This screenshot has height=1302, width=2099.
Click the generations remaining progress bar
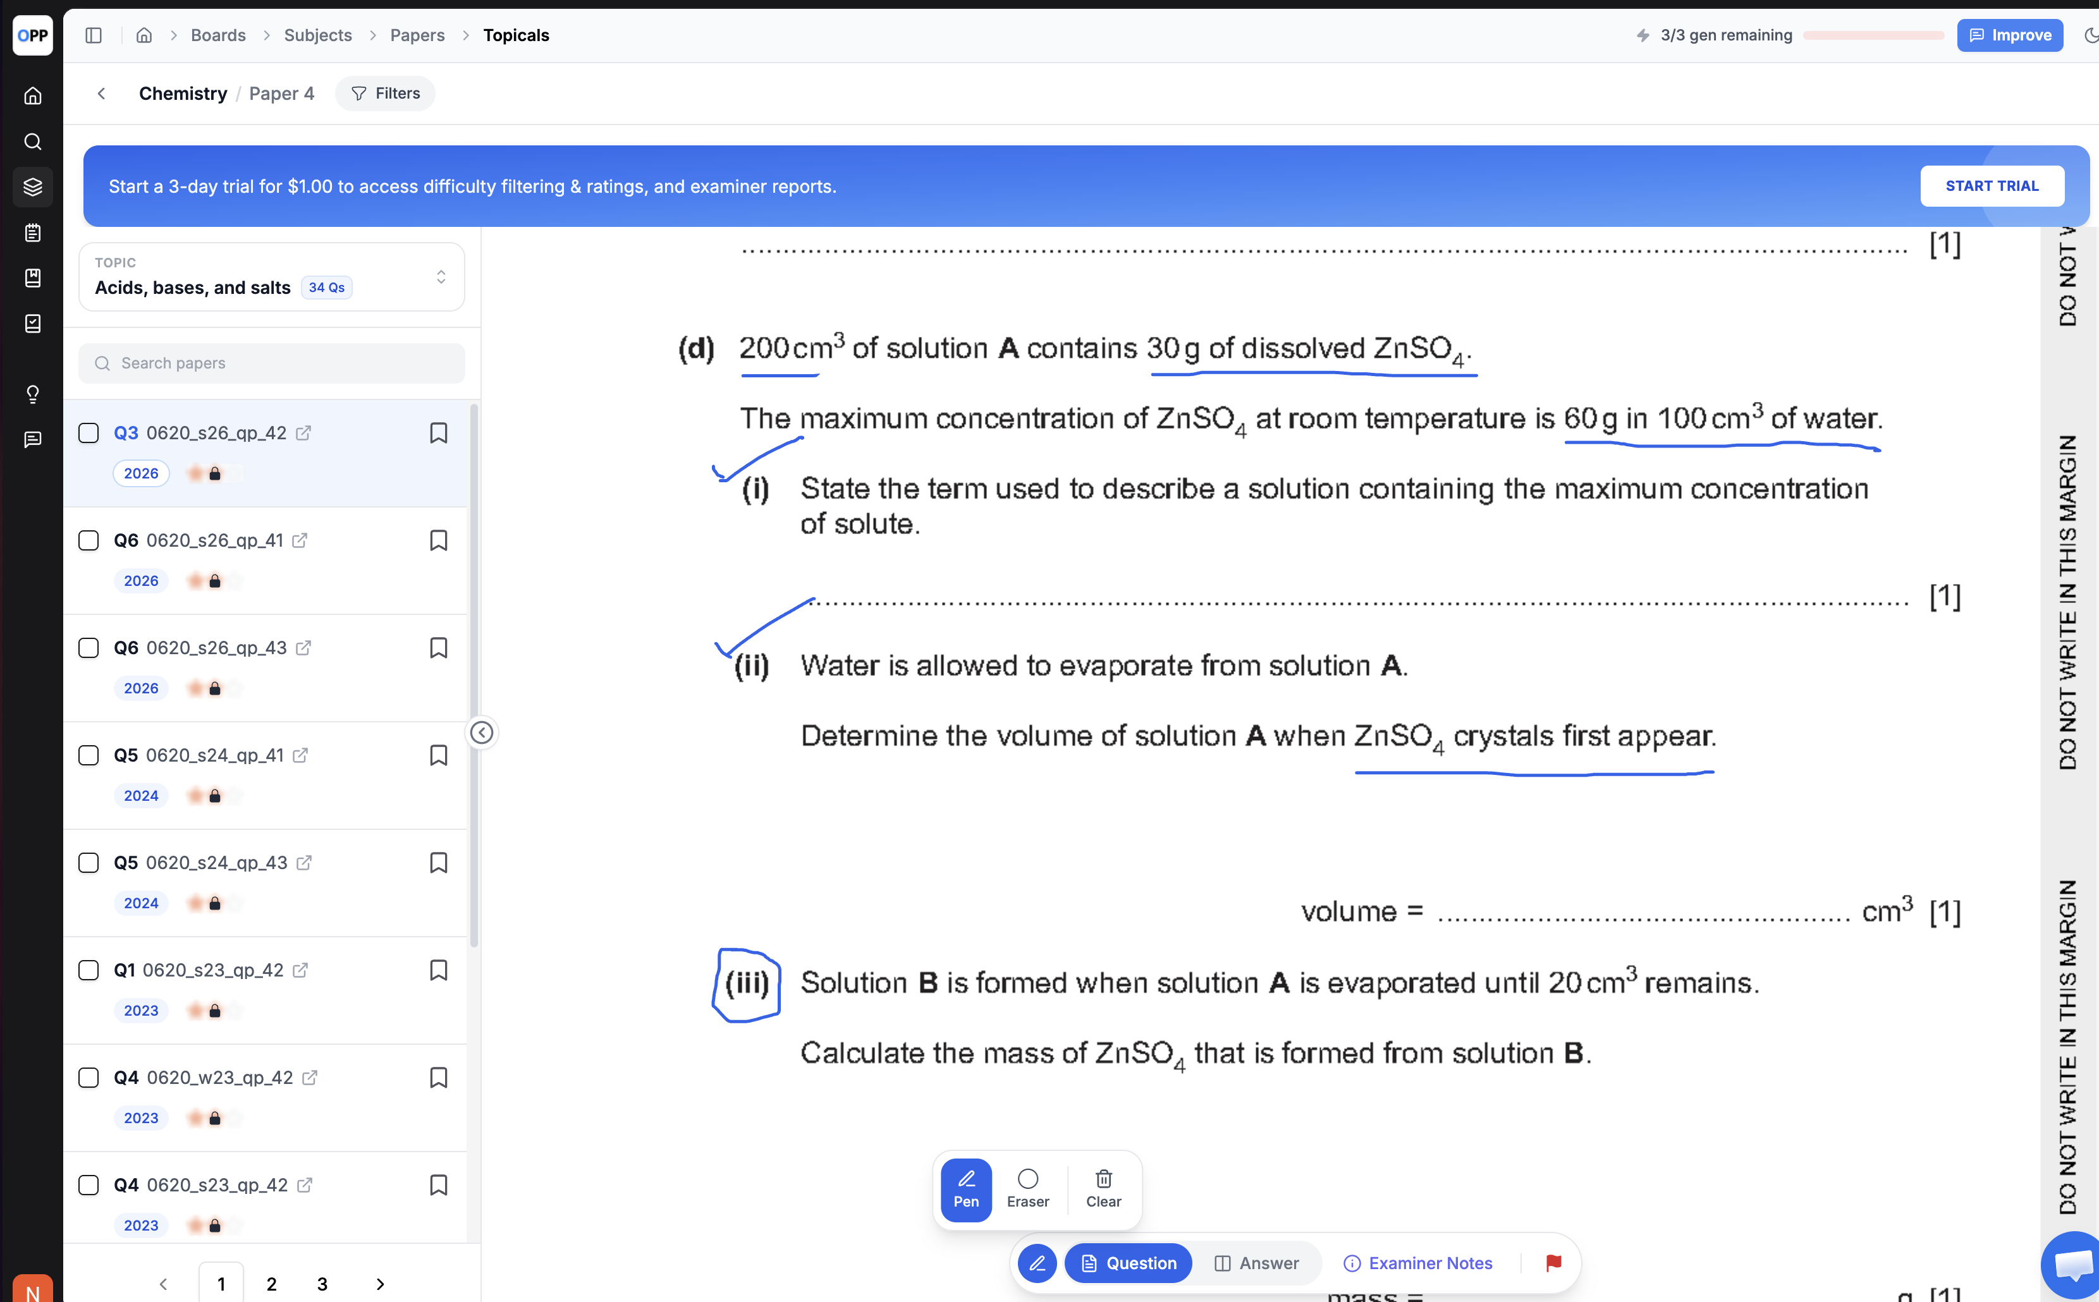point(1873,35)
